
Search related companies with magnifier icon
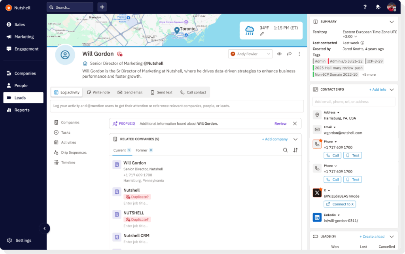[x=285, y=150]
